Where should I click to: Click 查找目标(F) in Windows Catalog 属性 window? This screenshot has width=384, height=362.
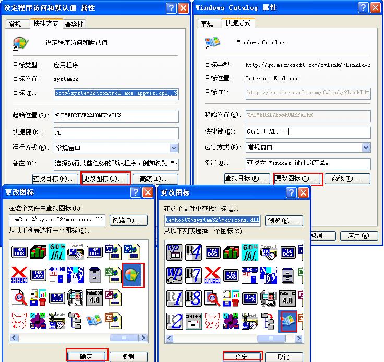click(247, 178)
